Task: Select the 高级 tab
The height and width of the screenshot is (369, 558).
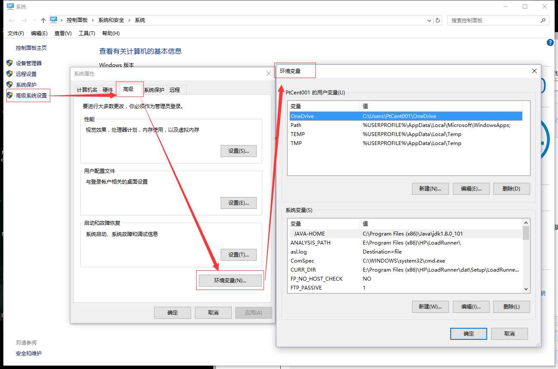Action: (x=128, y=89)
